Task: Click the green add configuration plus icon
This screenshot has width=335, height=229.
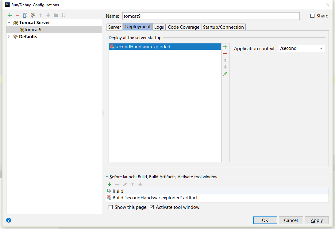Action: (10, 15)
